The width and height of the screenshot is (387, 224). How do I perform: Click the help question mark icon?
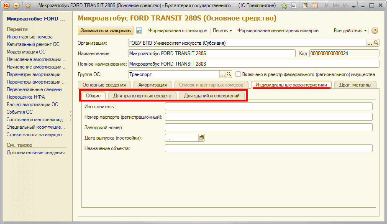click(x=375, y=31)
